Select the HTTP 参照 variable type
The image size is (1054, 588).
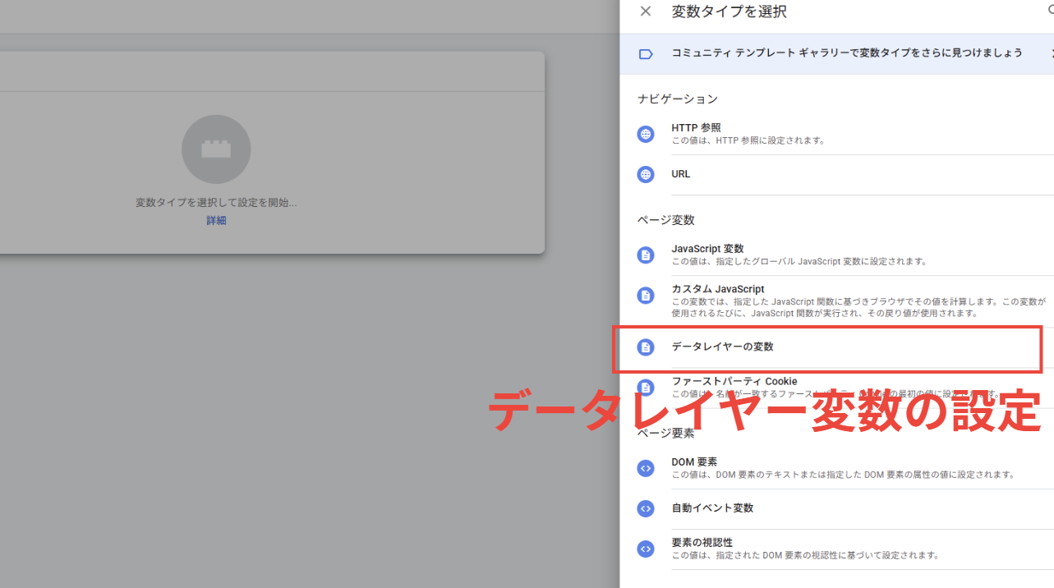coord(845,134)
